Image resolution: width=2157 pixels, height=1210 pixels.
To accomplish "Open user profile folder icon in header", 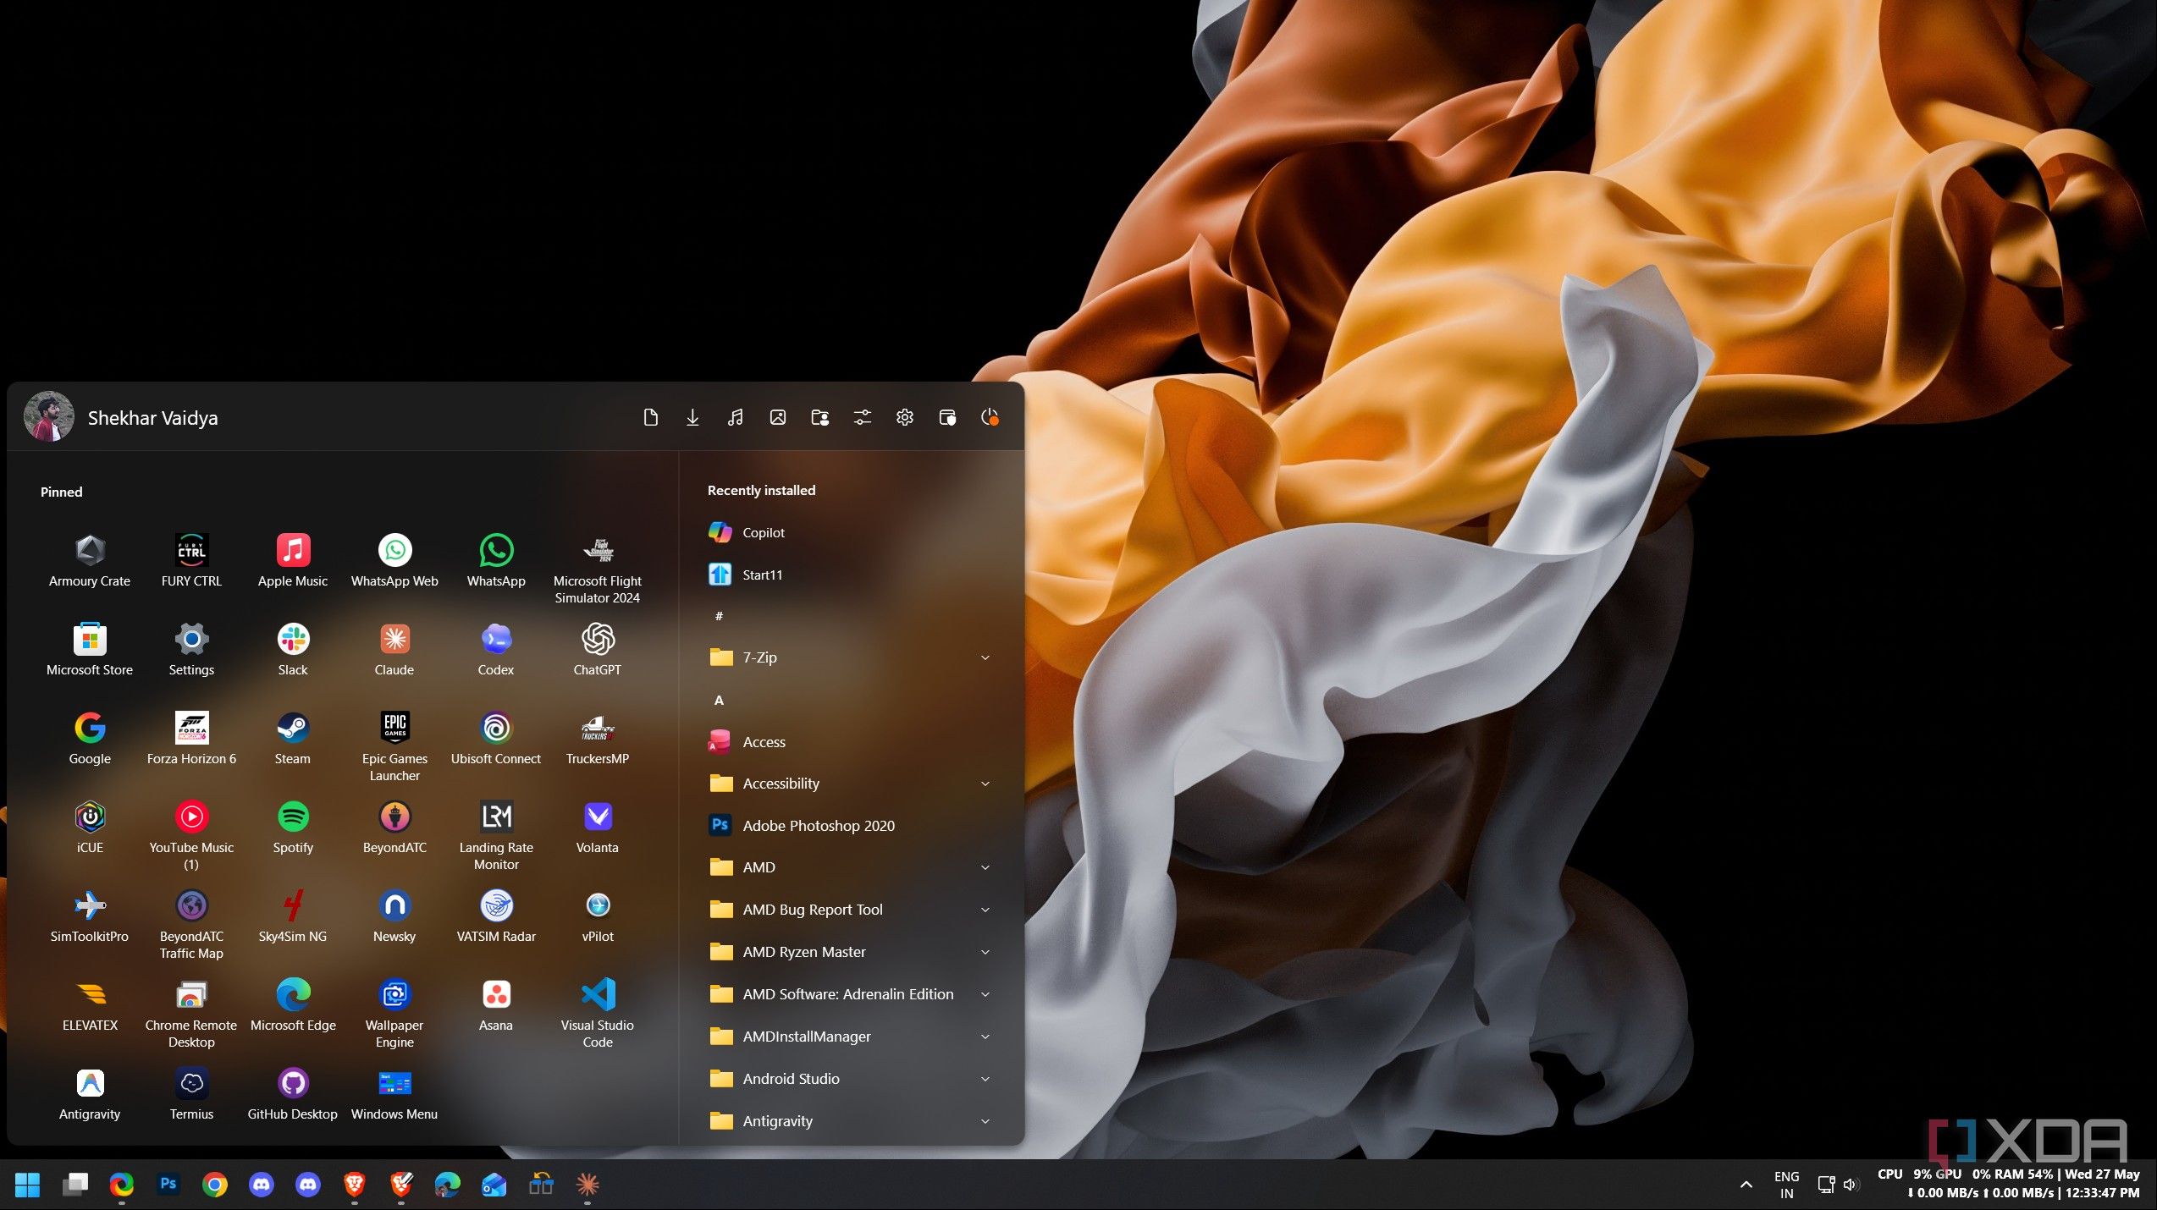I will 819,417.
